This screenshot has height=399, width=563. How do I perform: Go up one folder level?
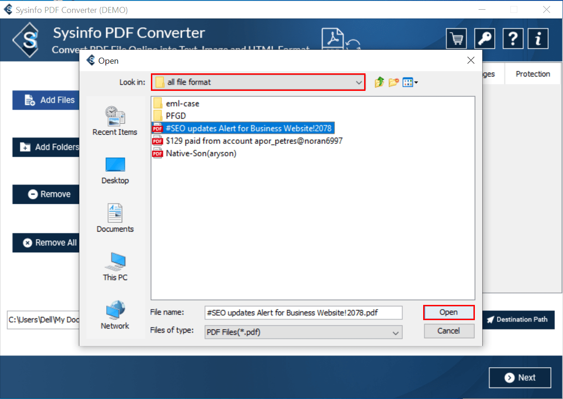378,82
